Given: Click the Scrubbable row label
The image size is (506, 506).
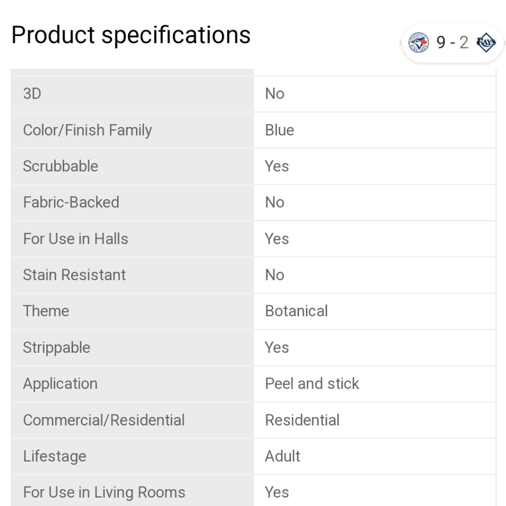Looking at the screenshot, I should click(x=61, y=166).
